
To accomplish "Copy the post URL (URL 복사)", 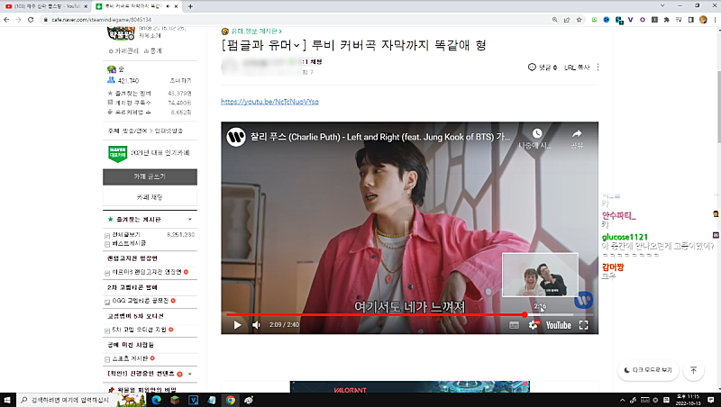I will [x=577, y=67].
